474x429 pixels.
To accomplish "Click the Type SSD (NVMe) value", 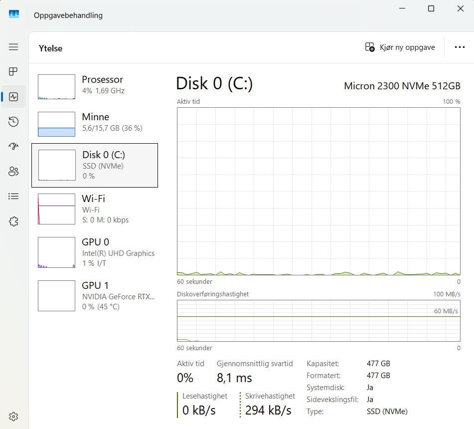I will coord(387,412).
